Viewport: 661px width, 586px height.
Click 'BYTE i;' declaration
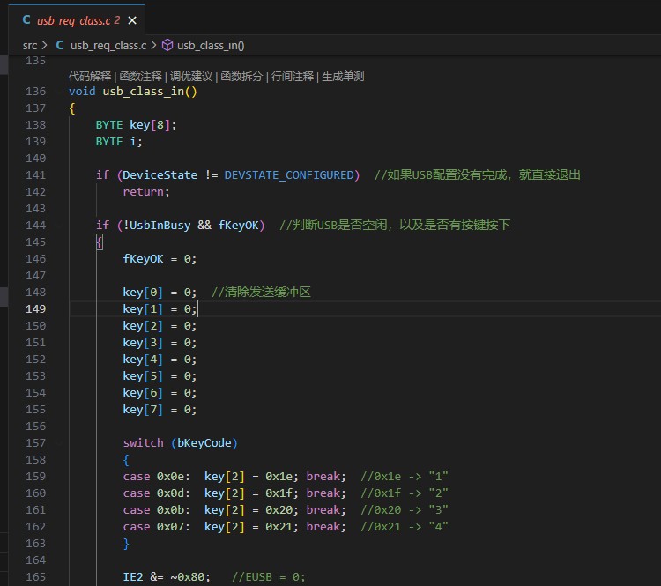click(119, 142)
